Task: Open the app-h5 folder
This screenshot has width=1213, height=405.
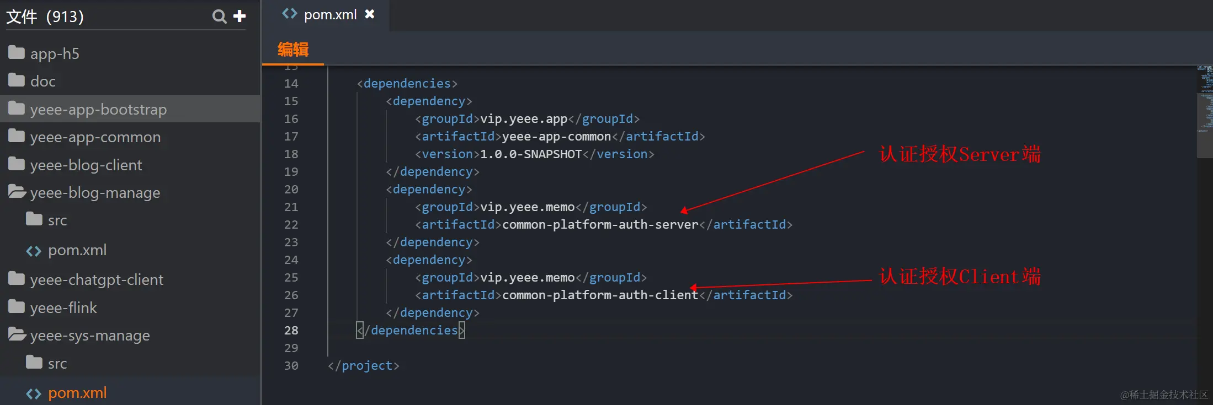Action: (x=55, y=54)
